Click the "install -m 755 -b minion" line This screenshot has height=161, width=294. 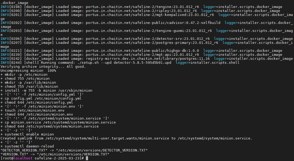tap(46, 91)
